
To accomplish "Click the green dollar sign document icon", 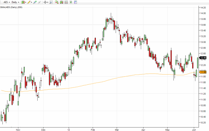I will pyautogui.click(x=71, y=2).
